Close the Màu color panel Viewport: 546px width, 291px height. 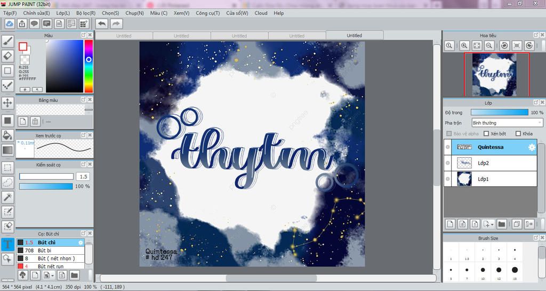coord(90,35)
